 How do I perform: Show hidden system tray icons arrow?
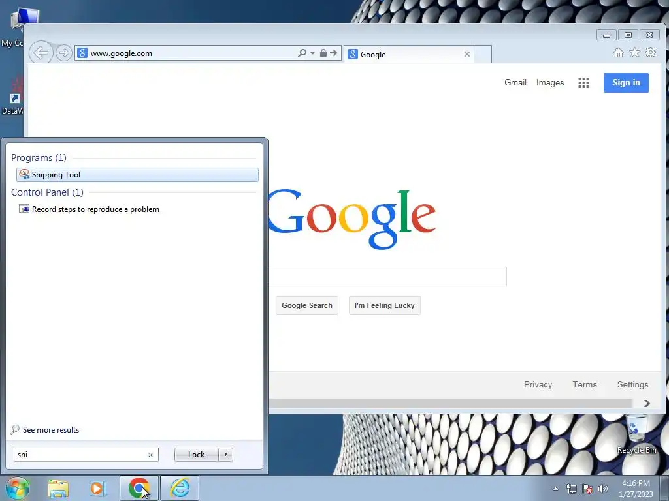click(x=555, y=489)
